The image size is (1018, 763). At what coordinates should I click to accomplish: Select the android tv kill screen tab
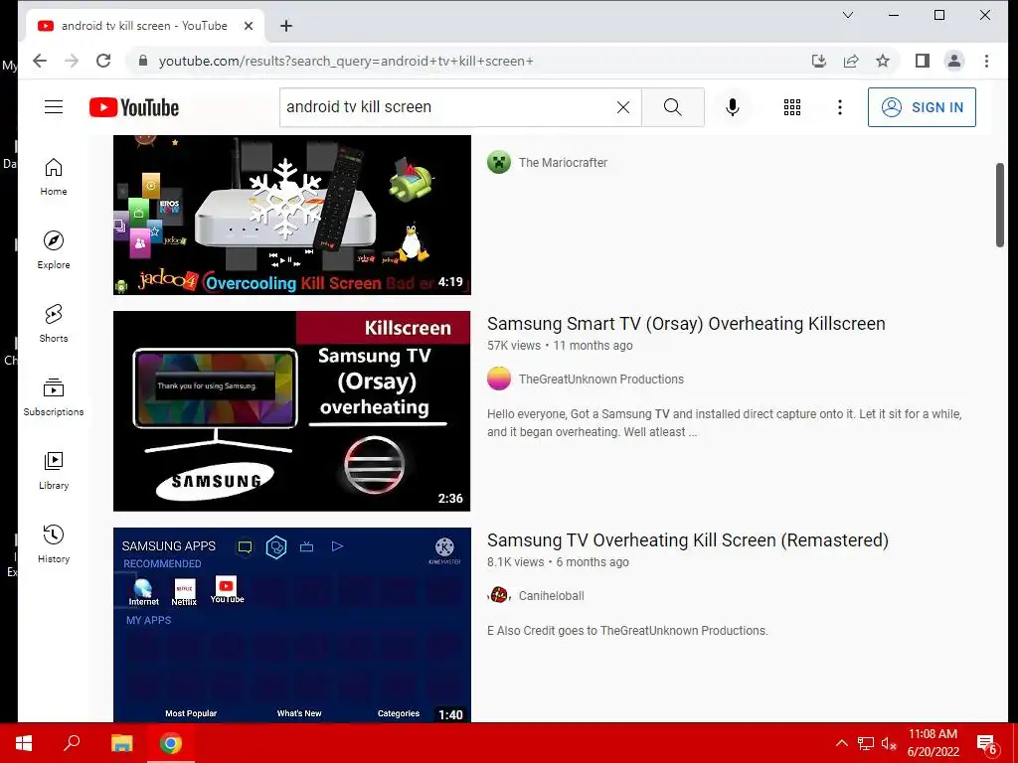(x=145, y=26)
